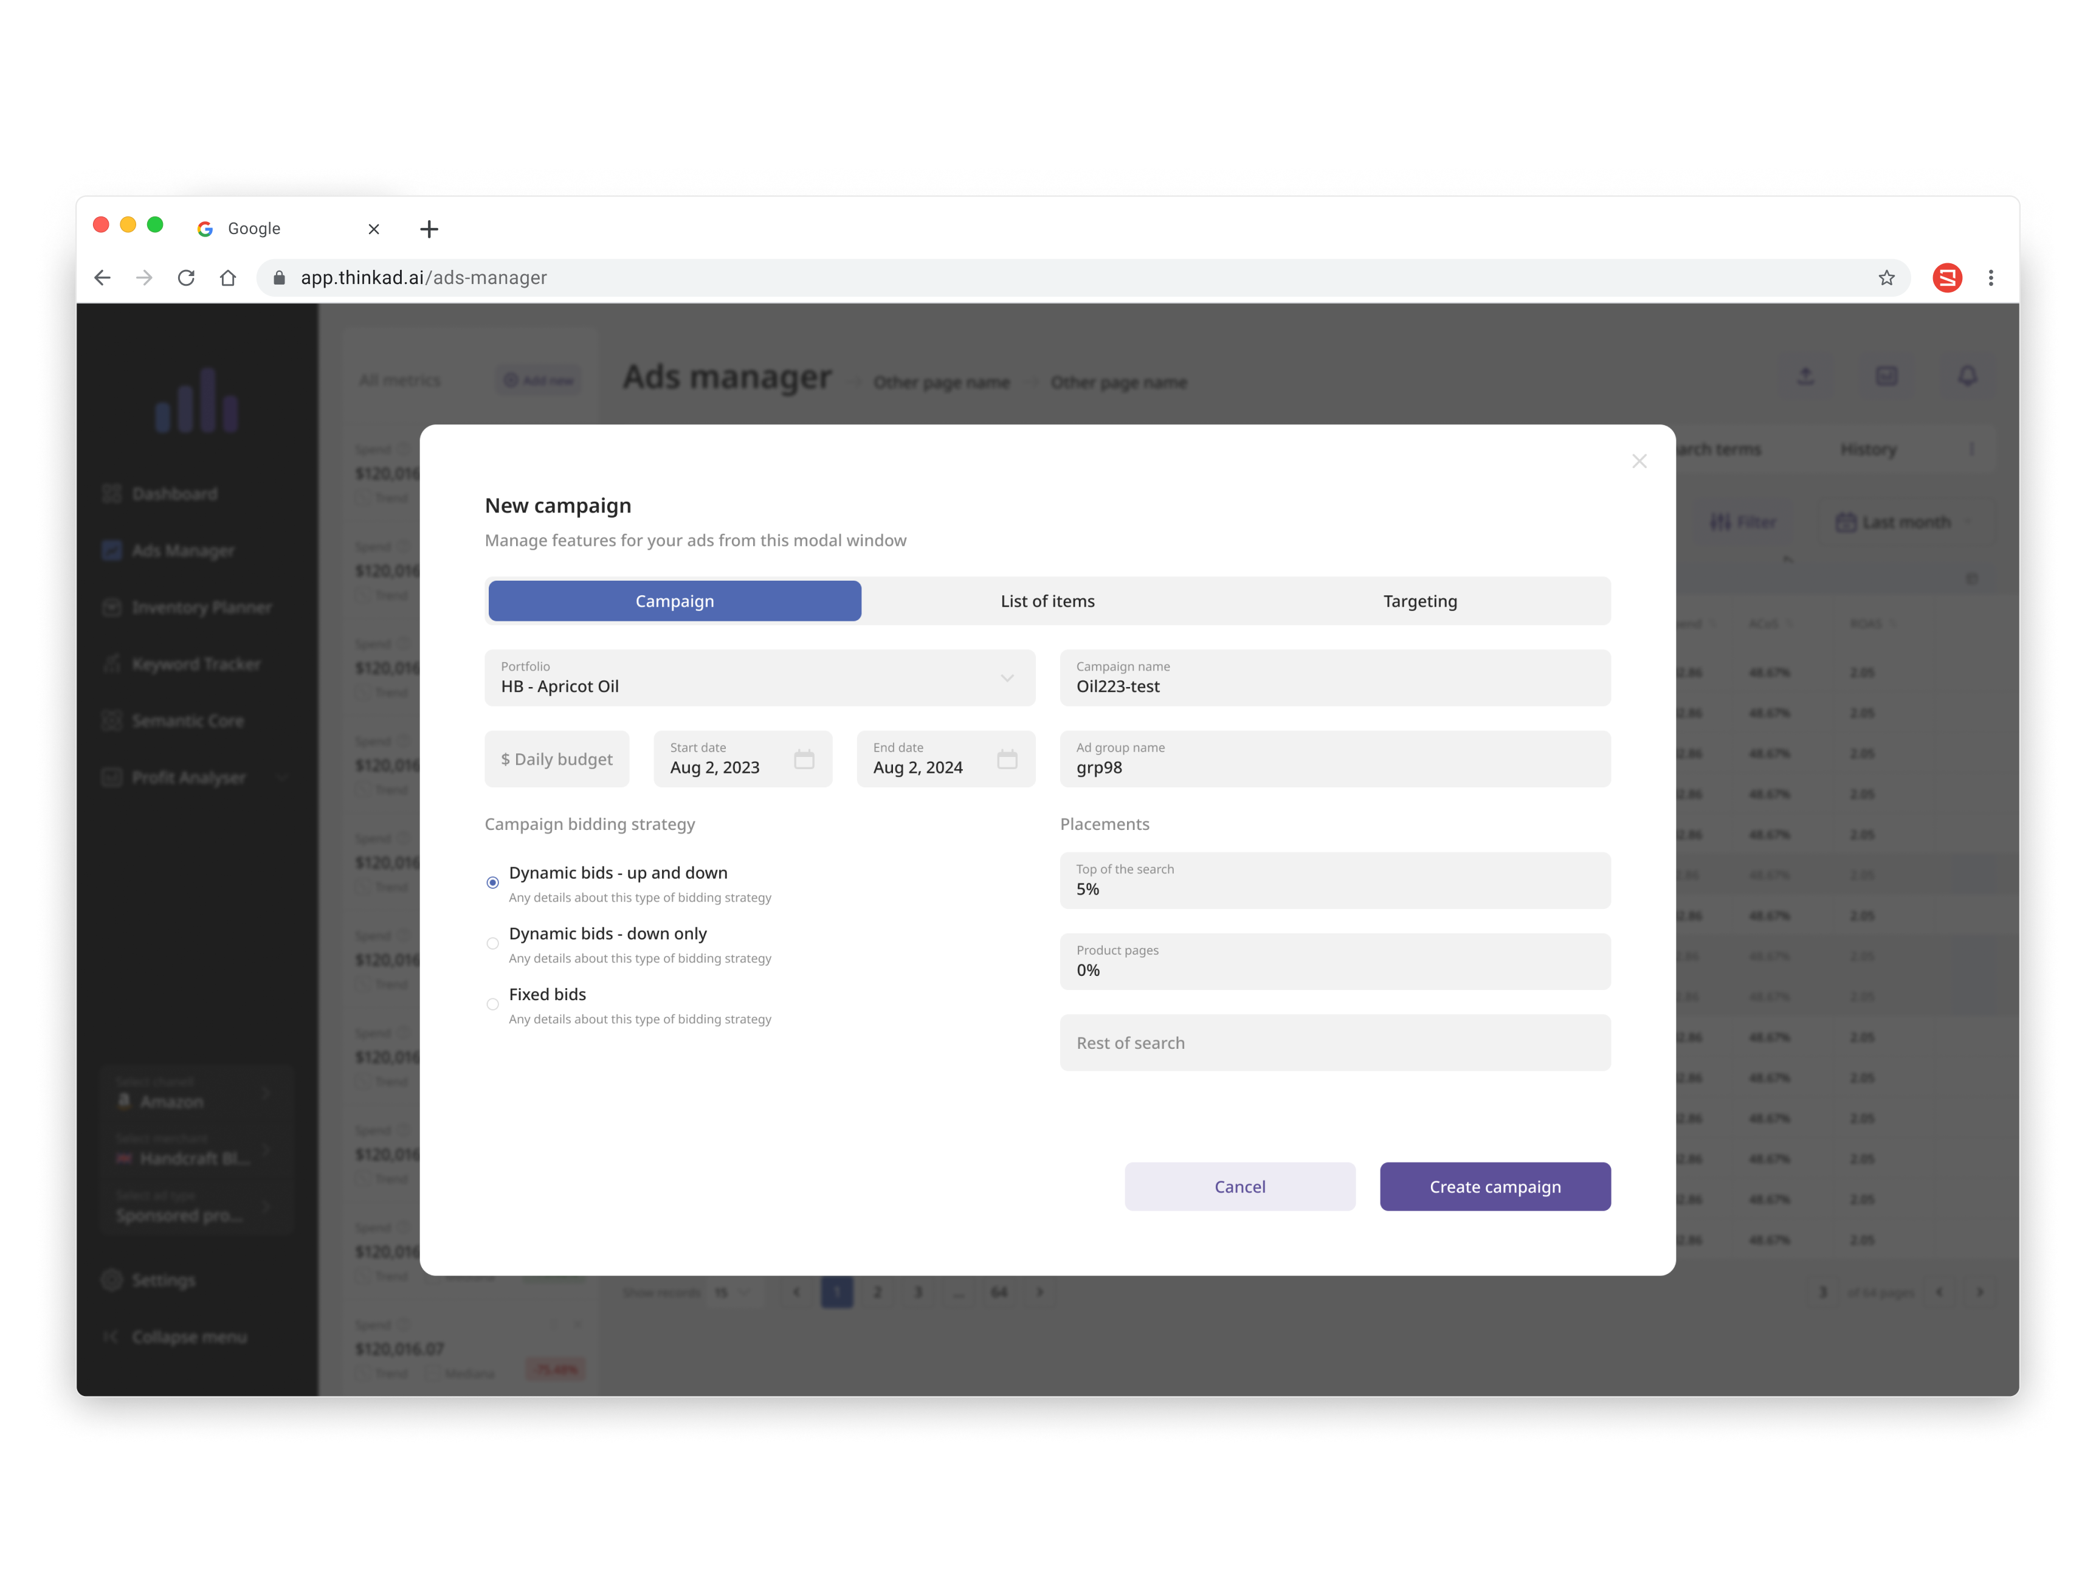
Task: Click the End date field value
Action: [917, 768]
